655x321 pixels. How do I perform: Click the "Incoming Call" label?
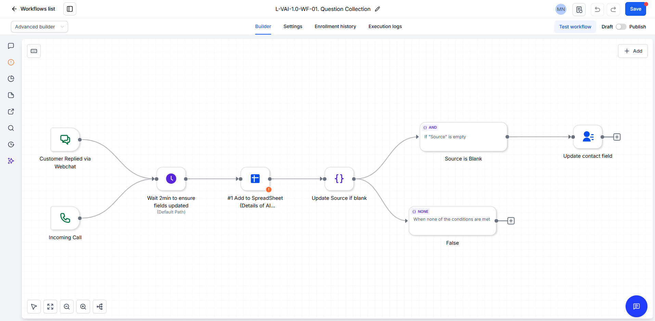pos(65,237)
